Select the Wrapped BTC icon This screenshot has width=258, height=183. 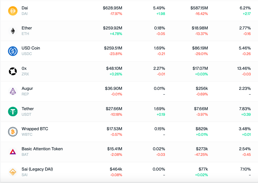[x=13, y=132]
